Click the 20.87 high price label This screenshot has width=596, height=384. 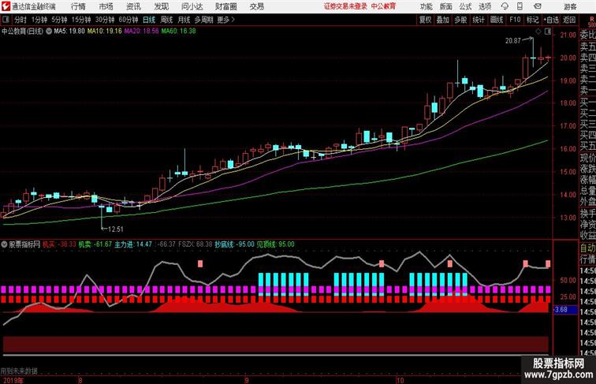[512, 41]
